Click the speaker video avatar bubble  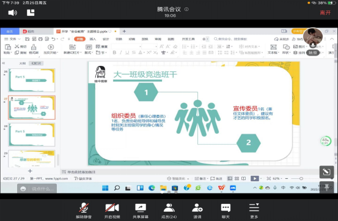click(313, 37)
